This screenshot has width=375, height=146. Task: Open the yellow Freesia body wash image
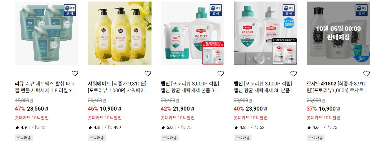click(120, 33)
